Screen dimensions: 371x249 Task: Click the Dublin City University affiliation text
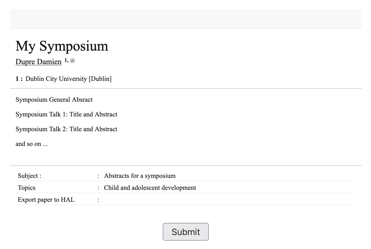69,79
